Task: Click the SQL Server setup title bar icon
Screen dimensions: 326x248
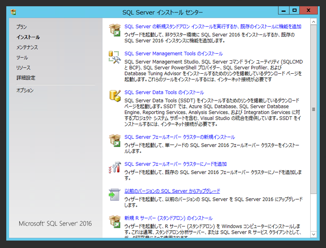Action: click(13, 12)
